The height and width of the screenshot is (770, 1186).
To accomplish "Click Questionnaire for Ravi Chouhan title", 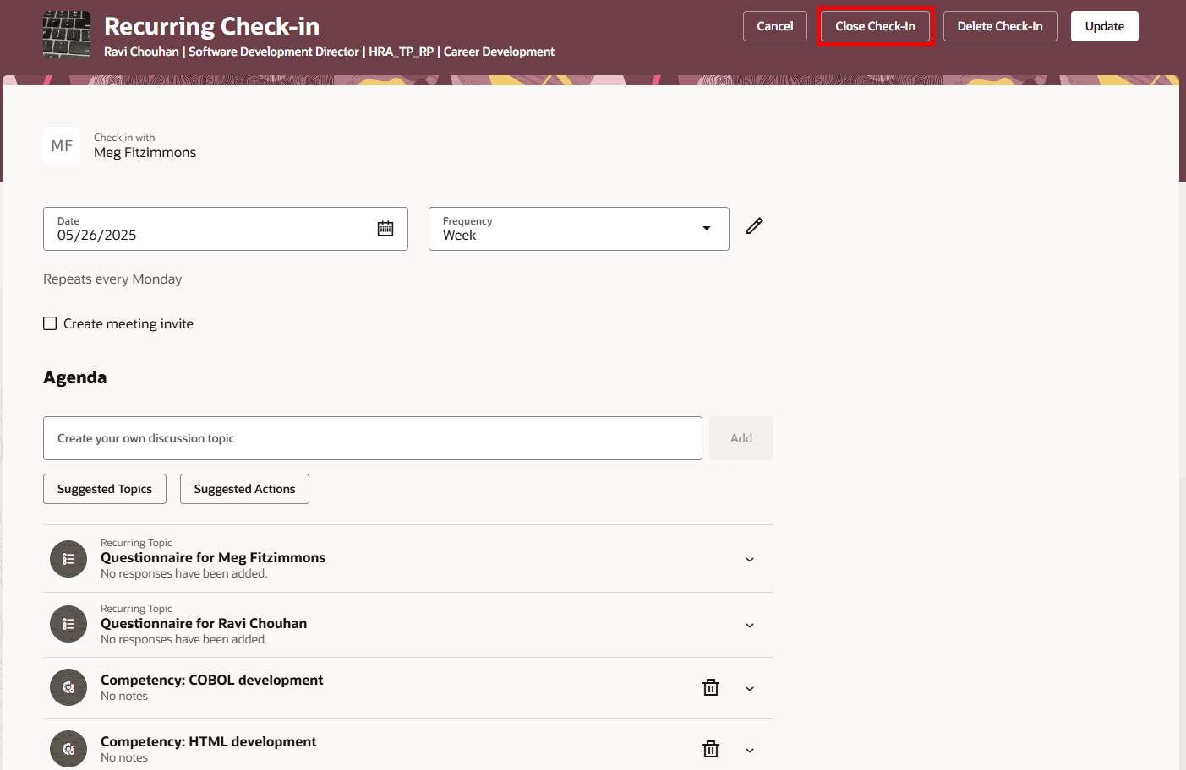I will tap(204, 623).
